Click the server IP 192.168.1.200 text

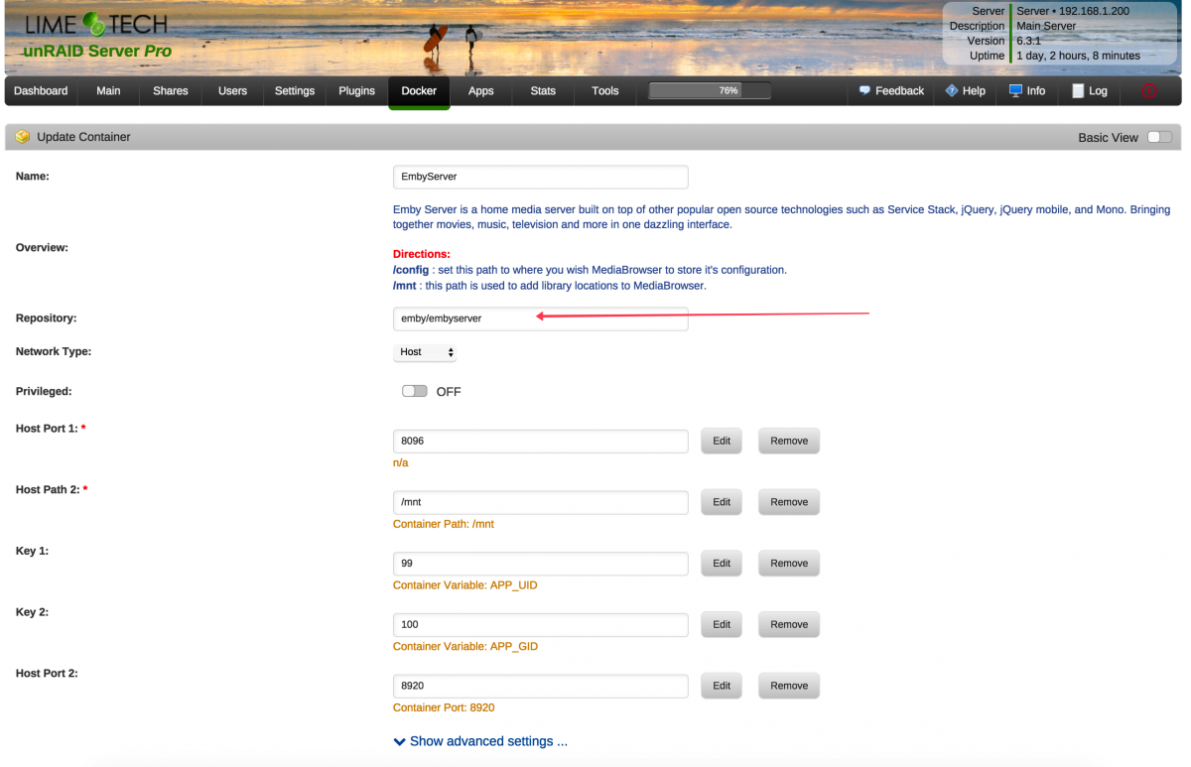pos(1094,11)
